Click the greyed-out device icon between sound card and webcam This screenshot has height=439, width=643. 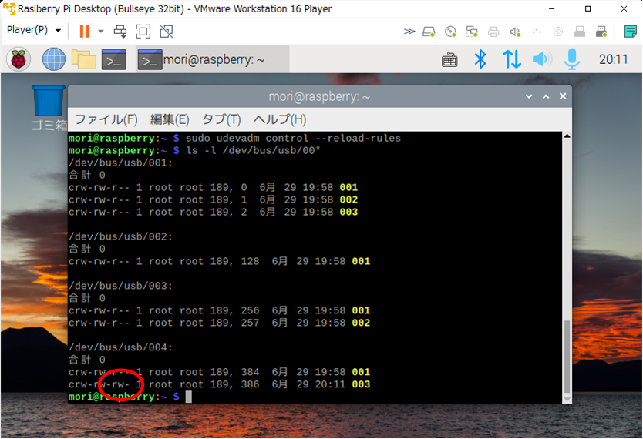click(x=537, y=32)
